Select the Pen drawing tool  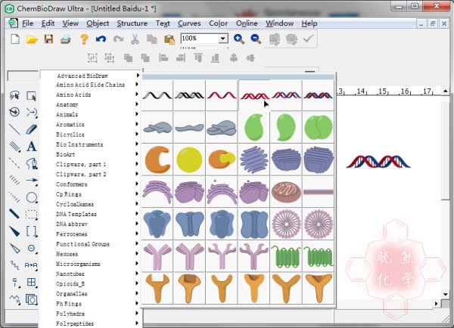tap(31, 163)
